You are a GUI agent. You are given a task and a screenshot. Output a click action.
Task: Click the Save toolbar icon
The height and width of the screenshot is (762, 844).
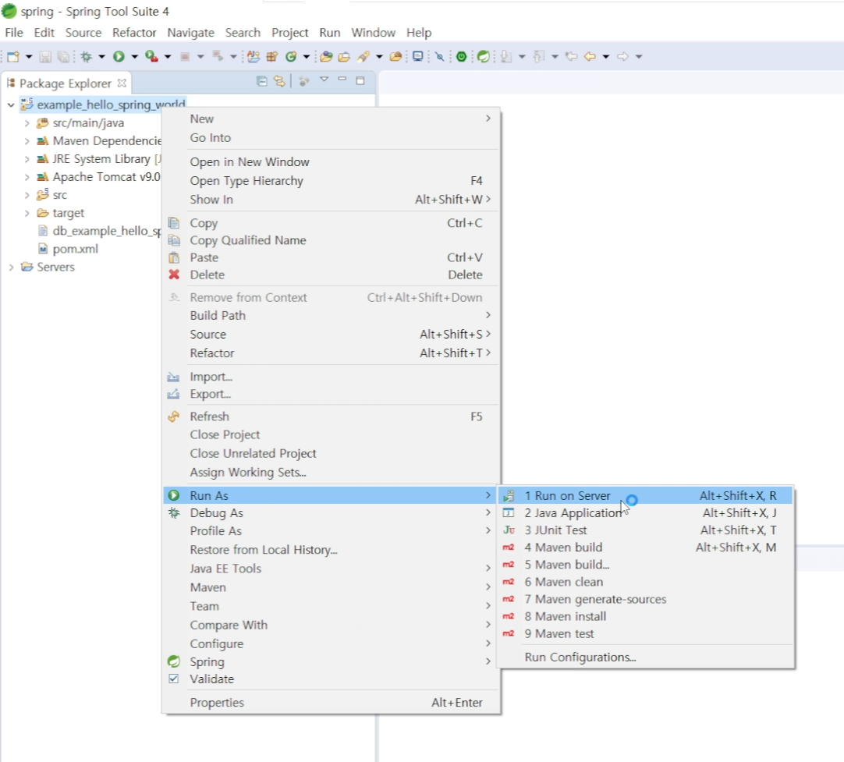coord(45,56)
